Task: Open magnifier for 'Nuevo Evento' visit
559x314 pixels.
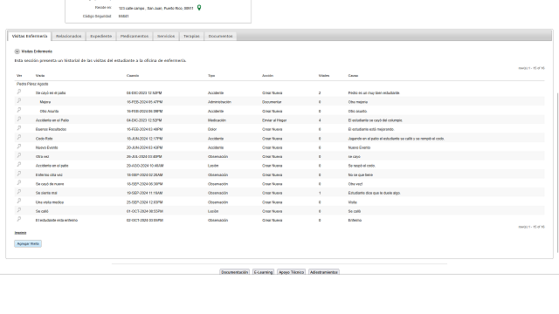Action: point(19,147)
